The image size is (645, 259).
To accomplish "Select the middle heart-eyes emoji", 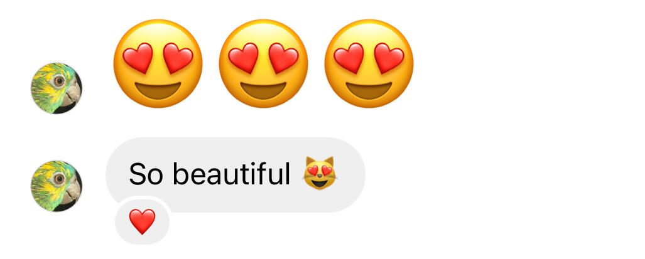I will coord(263,63).
